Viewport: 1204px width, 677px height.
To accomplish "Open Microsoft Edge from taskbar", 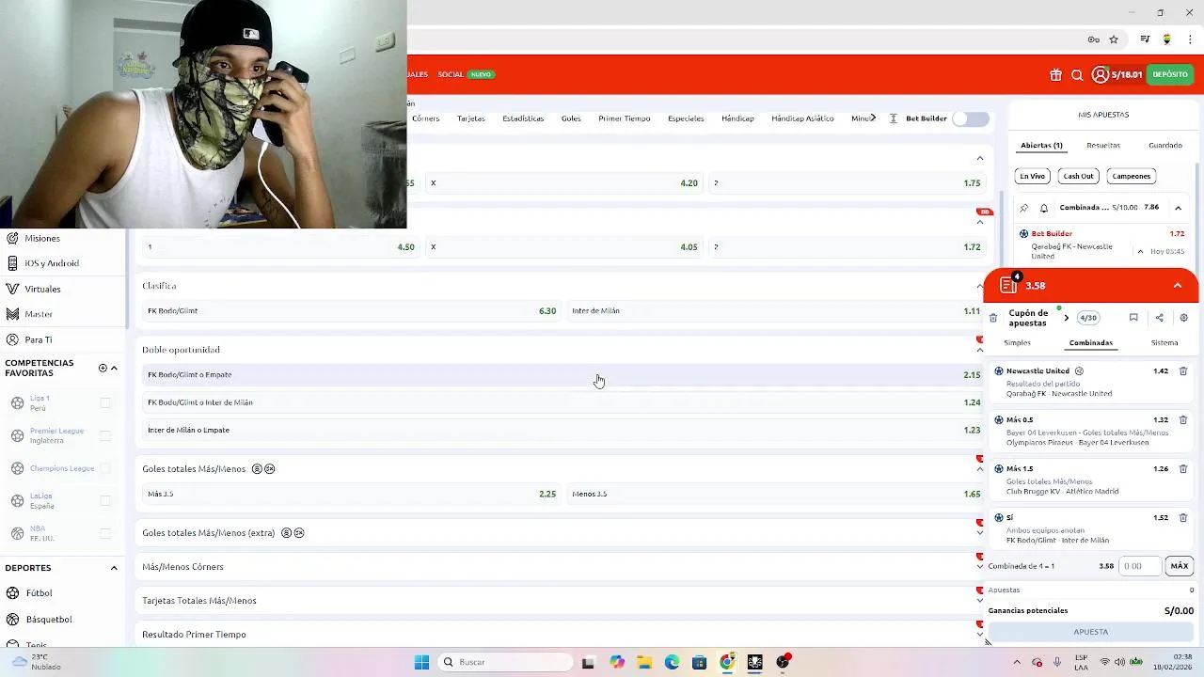I will click(x=672, y=662).
